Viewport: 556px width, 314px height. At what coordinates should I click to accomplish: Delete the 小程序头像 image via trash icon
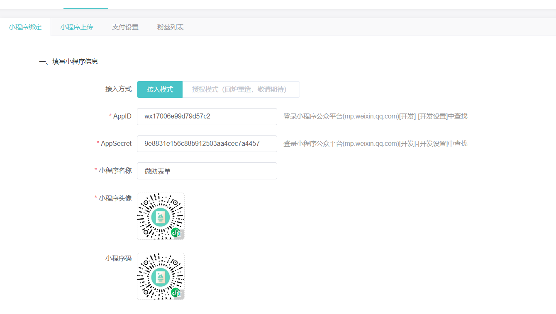180,234
